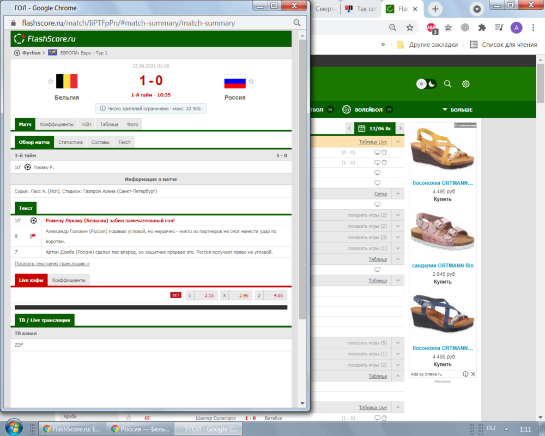
Task: Open the Фото tab
Action: (x=132, y=124)
